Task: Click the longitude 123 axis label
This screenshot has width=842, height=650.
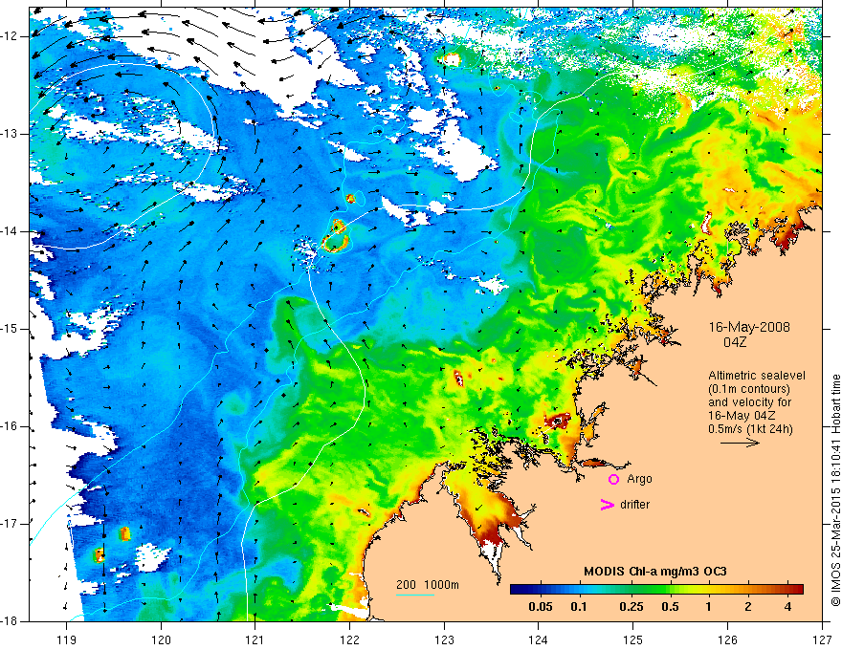Action: 444,640
